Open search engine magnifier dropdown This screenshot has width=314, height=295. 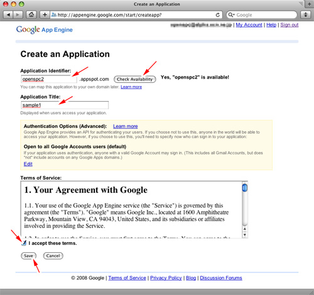pos(231,15)
